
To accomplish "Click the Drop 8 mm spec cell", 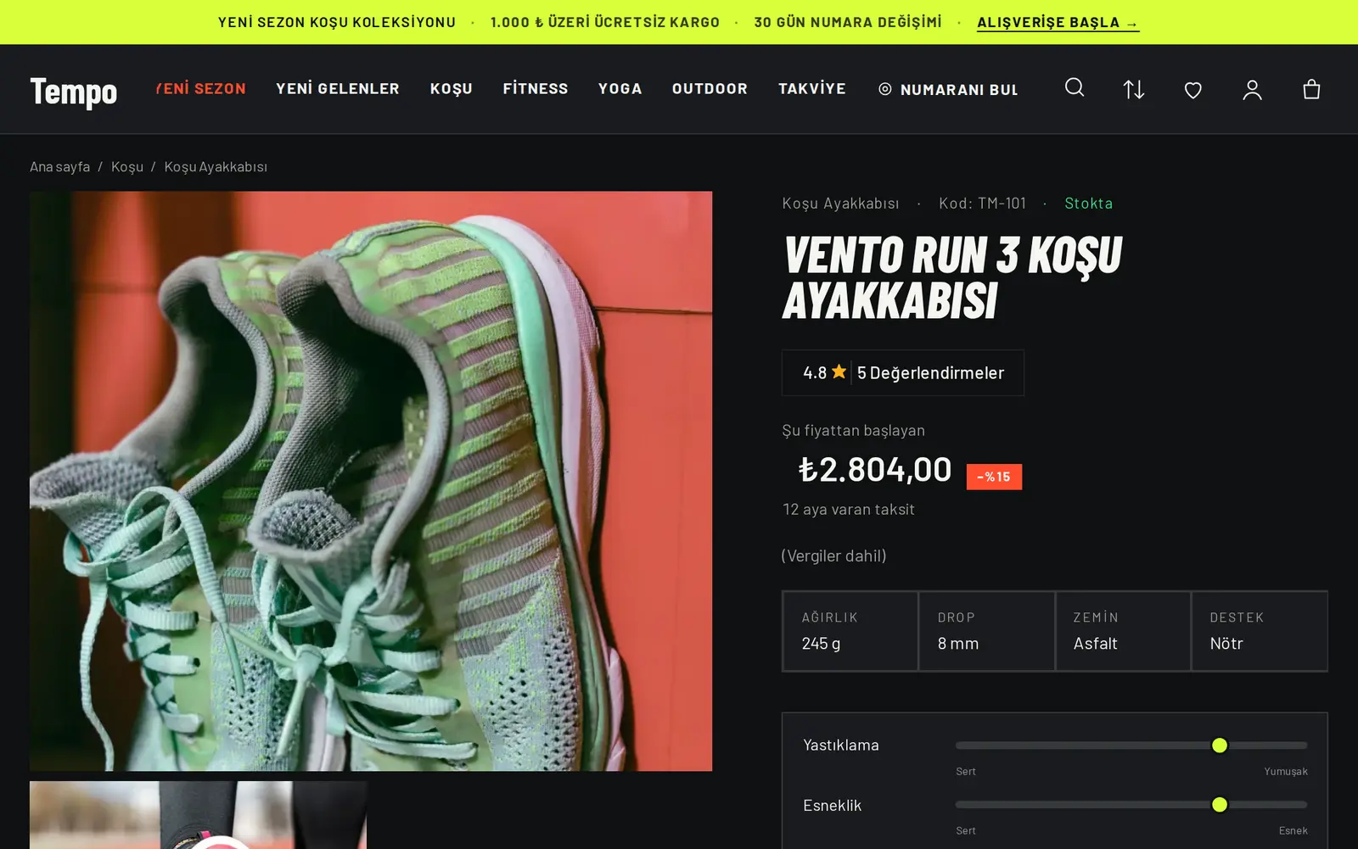I will tap(986, 631).
